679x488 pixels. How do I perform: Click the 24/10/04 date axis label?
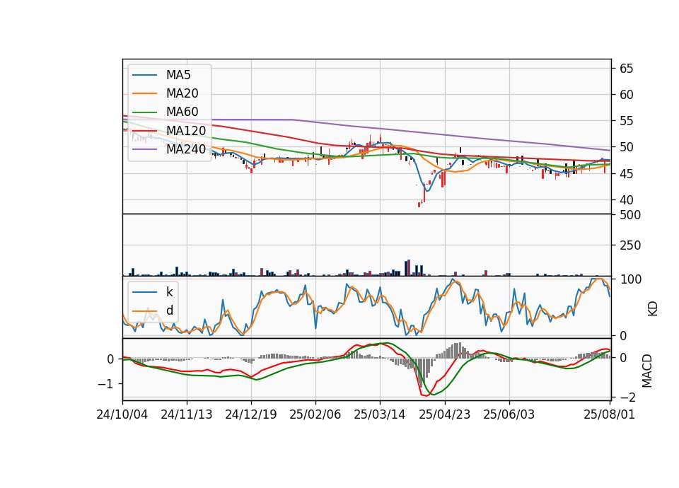click(x=122, y=414)
